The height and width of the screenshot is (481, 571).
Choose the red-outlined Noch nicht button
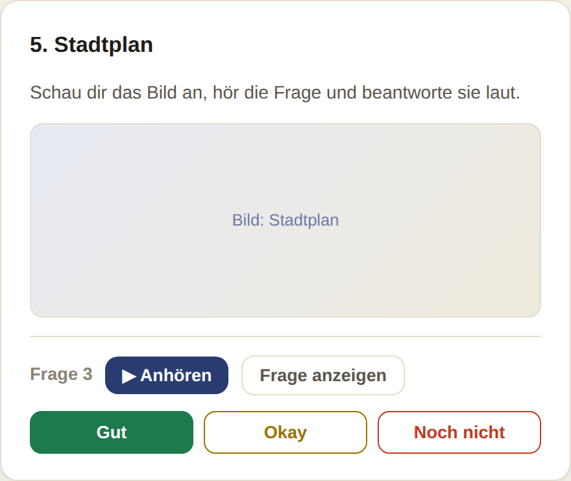click(459, 432)
